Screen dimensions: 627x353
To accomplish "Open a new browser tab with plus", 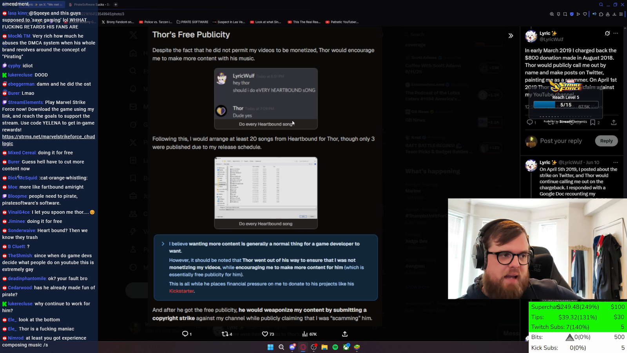I will [116, 5].
